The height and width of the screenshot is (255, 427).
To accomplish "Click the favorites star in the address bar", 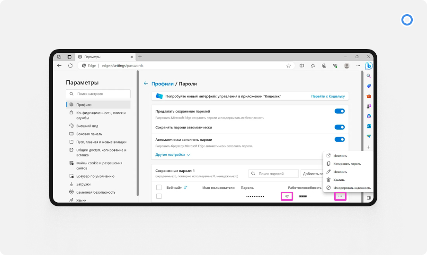I will click(288, 66).
